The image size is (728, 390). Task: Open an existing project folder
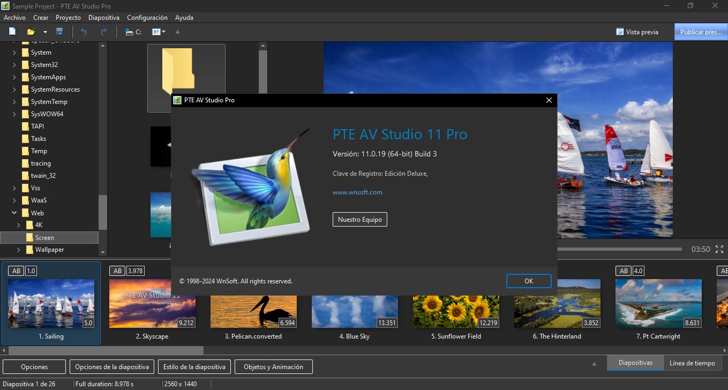(x=31, y=31)
